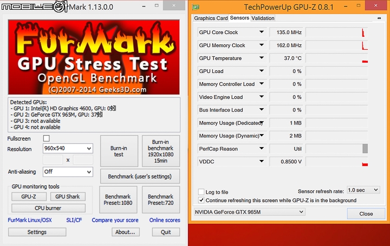The image size is (390, 246).
Task: Run Burn-in benchmark 1920x1080 15min
Action: point(161,151)
